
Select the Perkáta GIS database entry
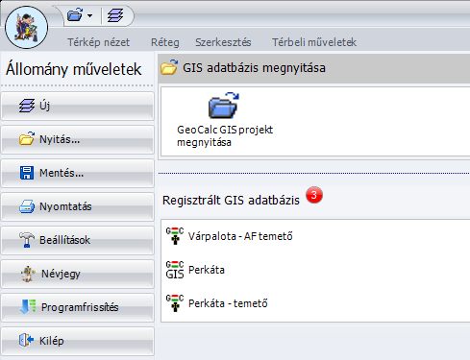coord(195,270)
